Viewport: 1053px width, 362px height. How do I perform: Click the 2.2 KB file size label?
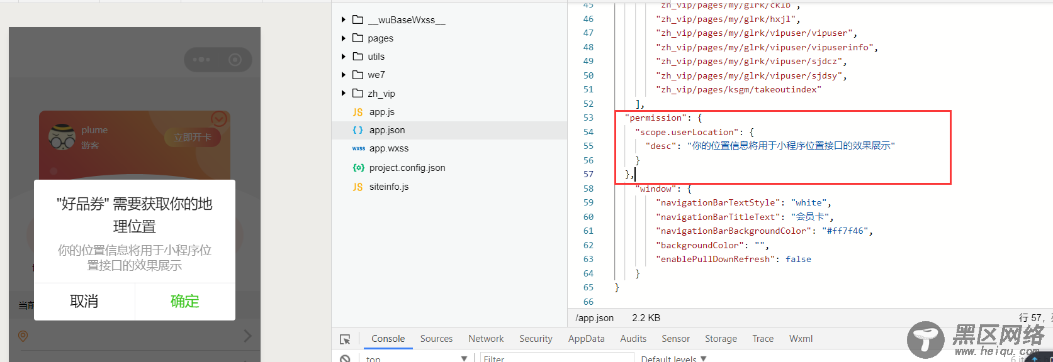tap(646, 318)
